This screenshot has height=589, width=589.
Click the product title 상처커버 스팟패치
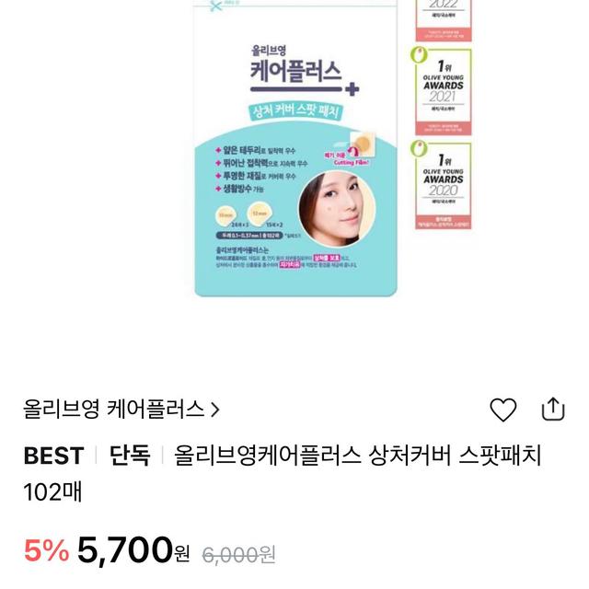(x=455, y=456)
